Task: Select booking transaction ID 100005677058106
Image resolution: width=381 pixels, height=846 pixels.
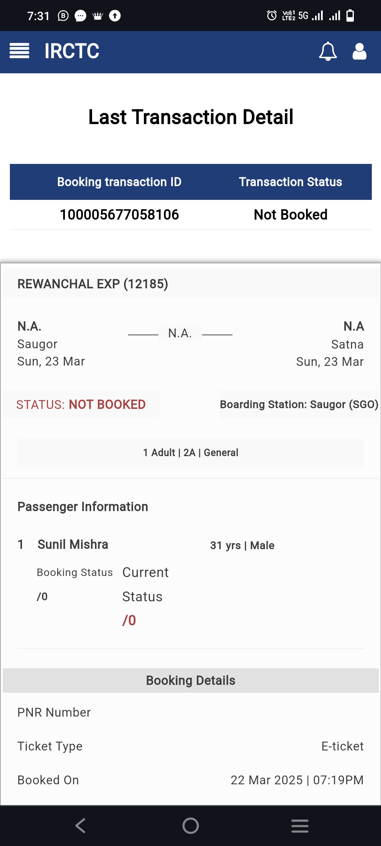Action: click(119, 215)
